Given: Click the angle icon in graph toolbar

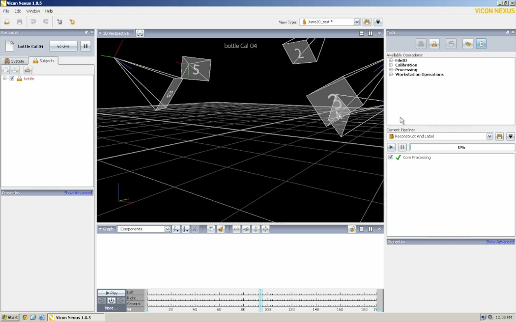Looking at the screenshot, I should 195,229.
